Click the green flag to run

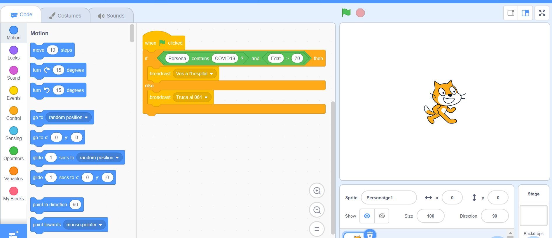[346, 13]
